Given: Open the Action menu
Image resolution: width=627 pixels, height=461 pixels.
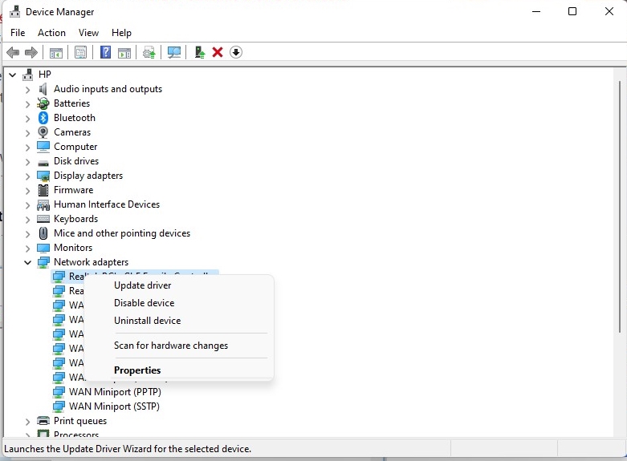Looking at the screenshot, I should point(51,33).
